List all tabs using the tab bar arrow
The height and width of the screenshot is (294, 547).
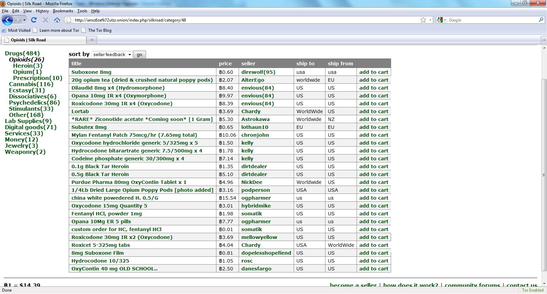tap(544, 40)
